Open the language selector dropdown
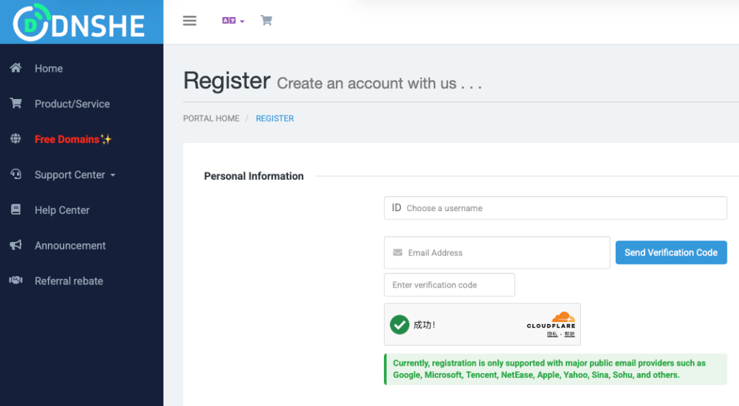This screenshot has width=739, height=406. point(233,21)
